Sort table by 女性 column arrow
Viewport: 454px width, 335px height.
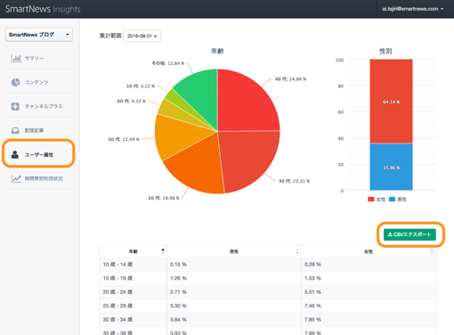click(x=432, y=251)
